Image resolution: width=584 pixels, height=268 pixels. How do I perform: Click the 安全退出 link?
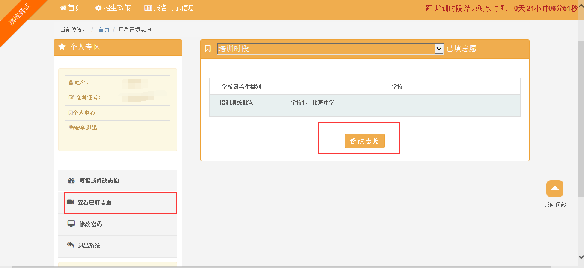pyautogui.click(x=85, y=128)
